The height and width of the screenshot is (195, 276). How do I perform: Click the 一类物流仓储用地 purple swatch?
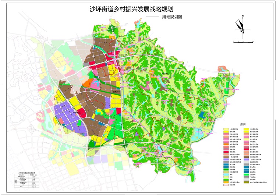[226, 159]
